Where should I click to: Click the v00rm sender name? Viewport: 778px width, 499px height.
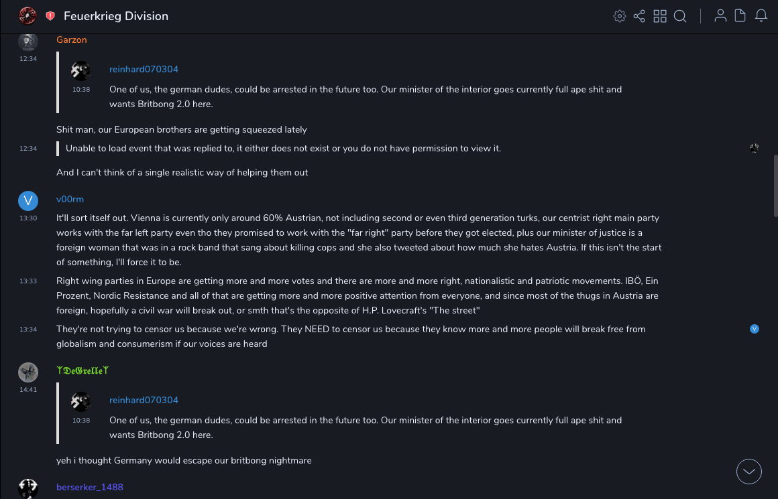(70, 200)
